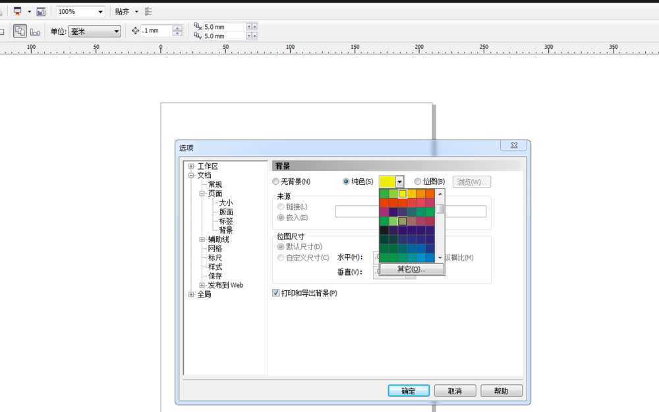Image resolution: width=659 pixels, height=412 pixels.
Task: Select the 标签 page option in tree
Action: coord(225,220)
